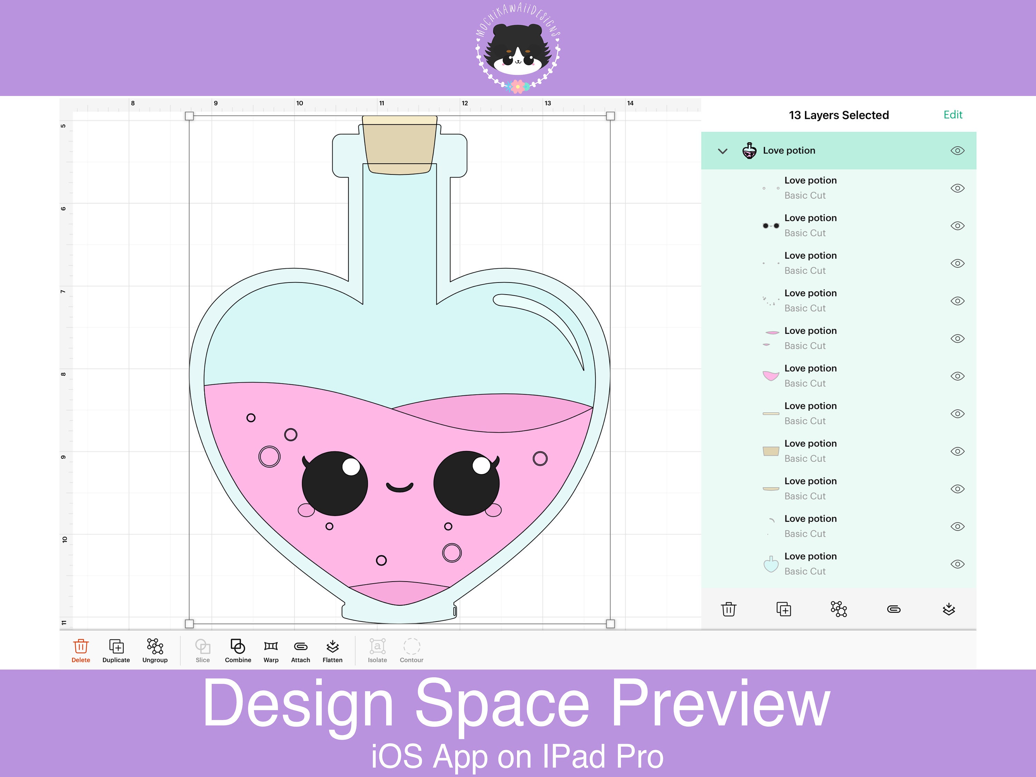Flatten the selected layers
This screenshot has width=1036, height=777.
(333, 651)
